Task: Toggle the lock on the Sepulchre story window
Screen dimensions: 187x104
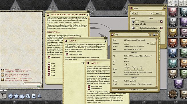Action: [x=88, y=15]
